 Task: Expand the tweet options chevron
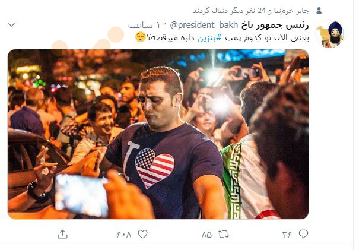[x=11, y=24]
